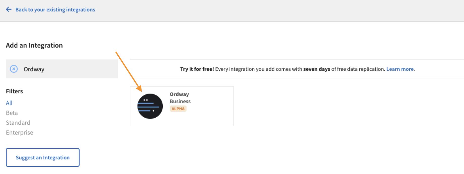Click the bold seven days text
The image size is (464, 174).
317,69
